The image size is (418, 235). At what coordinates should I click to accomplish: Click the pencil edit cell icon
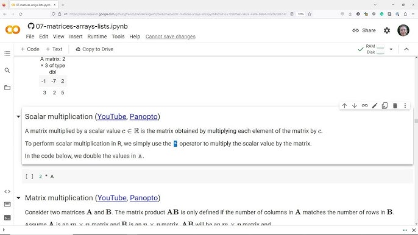[375, 105]
